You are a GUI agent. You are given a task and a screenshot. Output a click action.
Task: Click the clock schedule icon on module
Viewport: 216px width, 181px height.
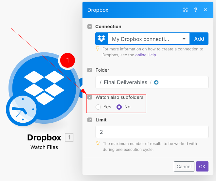pyautogui.click(x=23, y=109)
